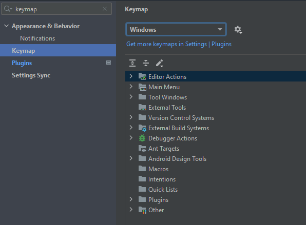This screenshot has height=225, width=306.
Task: Open the Settings Sync page
Action: click(31, 75)
